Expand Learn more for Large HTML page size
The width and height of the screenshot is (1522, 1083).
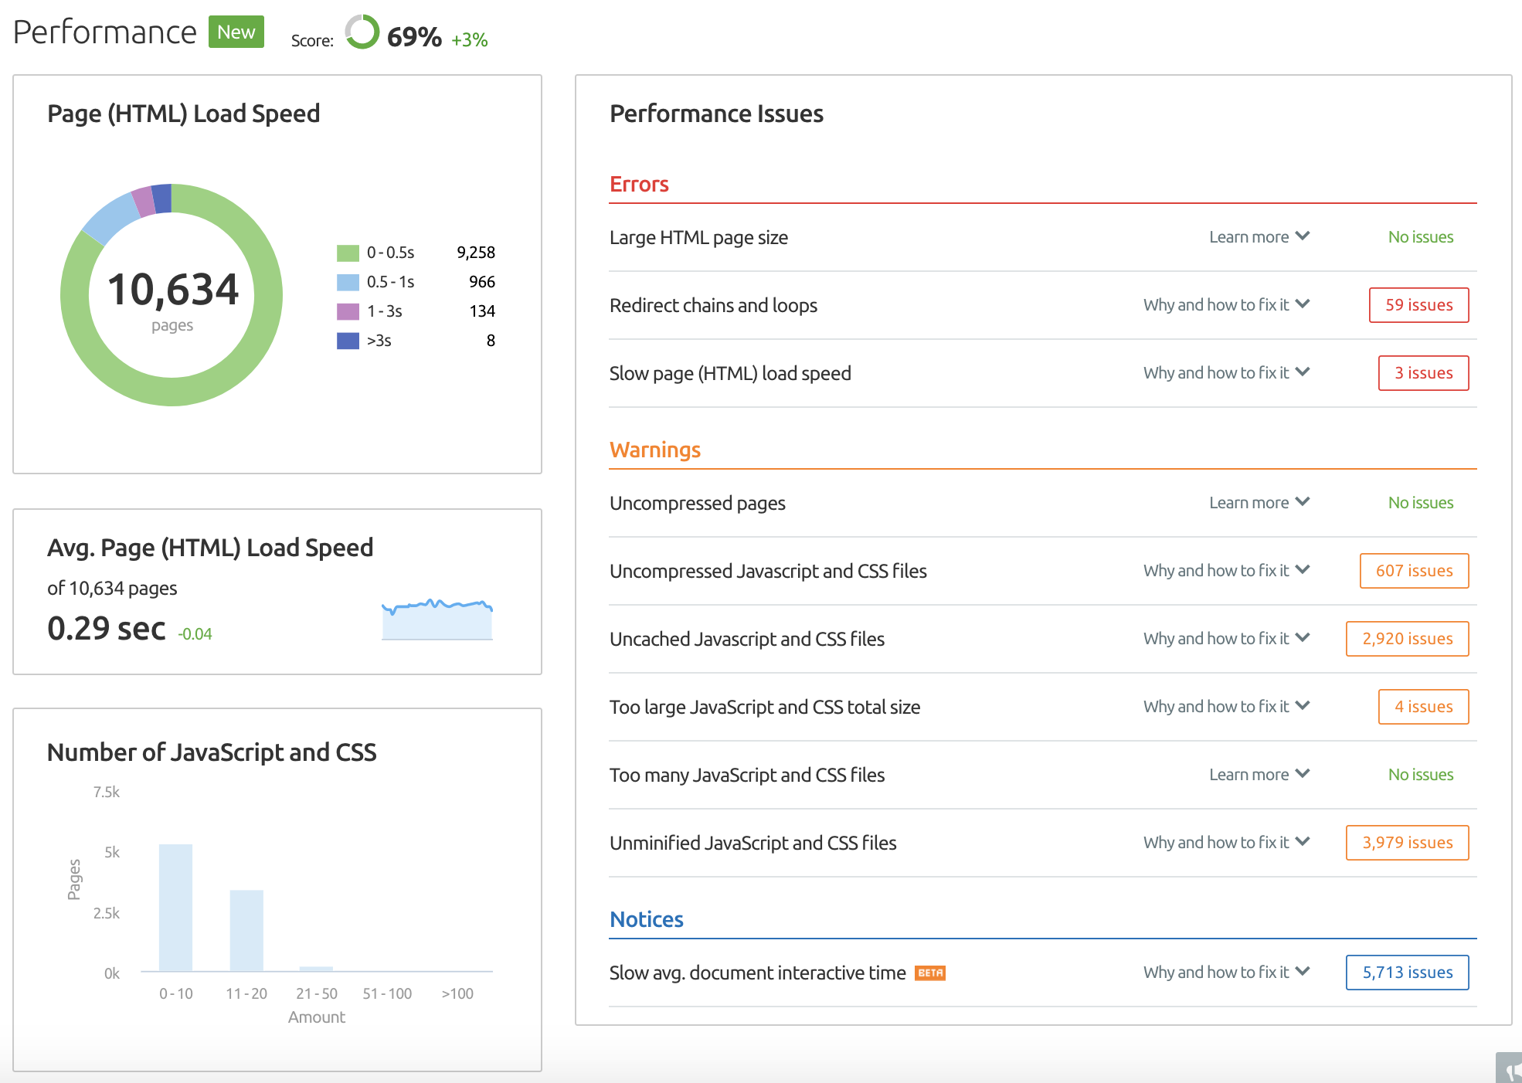tap(1259, 237)
